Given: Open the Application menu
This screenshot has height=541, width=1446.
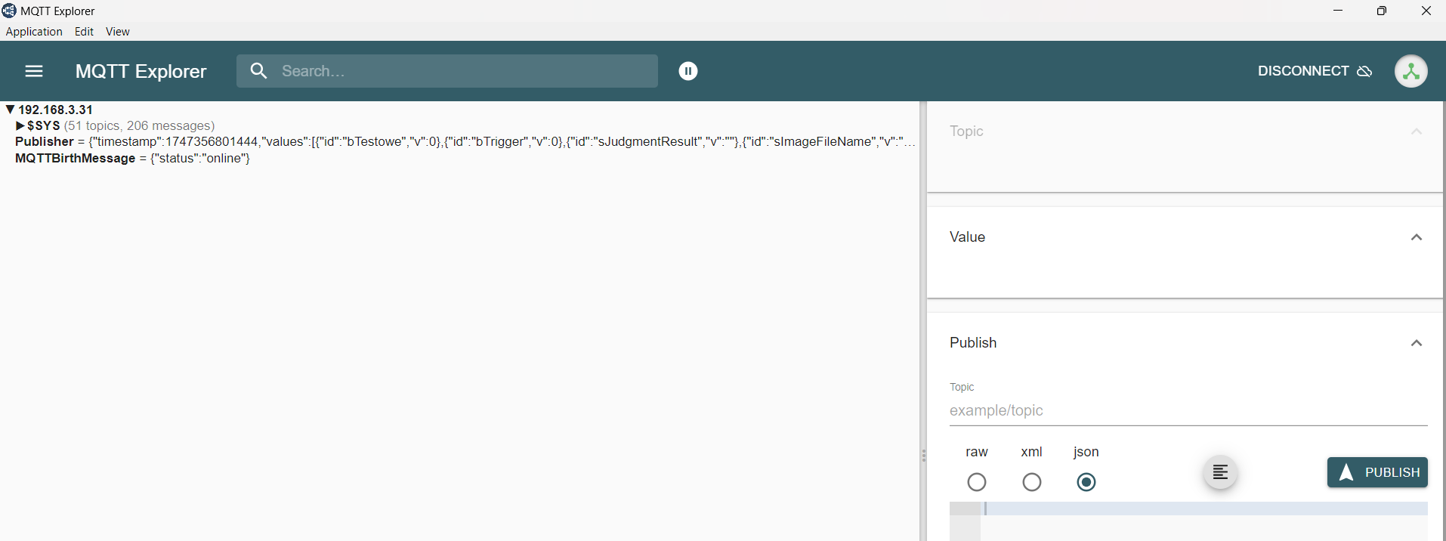Looking at the screenshot, I should 34,32.
